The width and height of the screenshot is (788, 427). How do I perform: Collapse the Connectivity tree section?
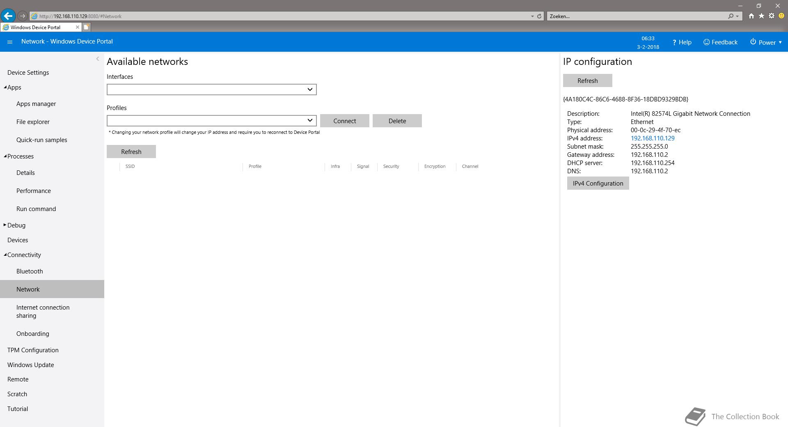point(5,255)
